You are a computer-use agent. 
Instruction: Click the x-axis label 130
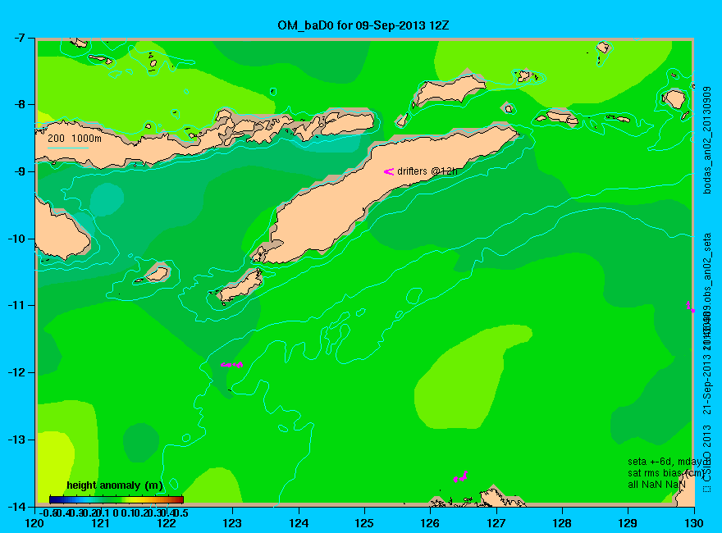(x=694, y=523)
